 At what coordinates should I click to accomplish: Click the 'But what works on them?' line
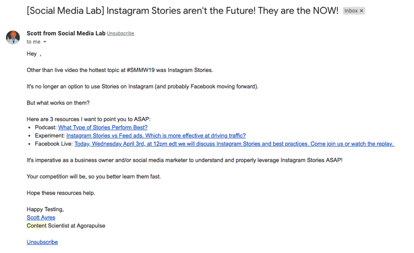(58, 103)
